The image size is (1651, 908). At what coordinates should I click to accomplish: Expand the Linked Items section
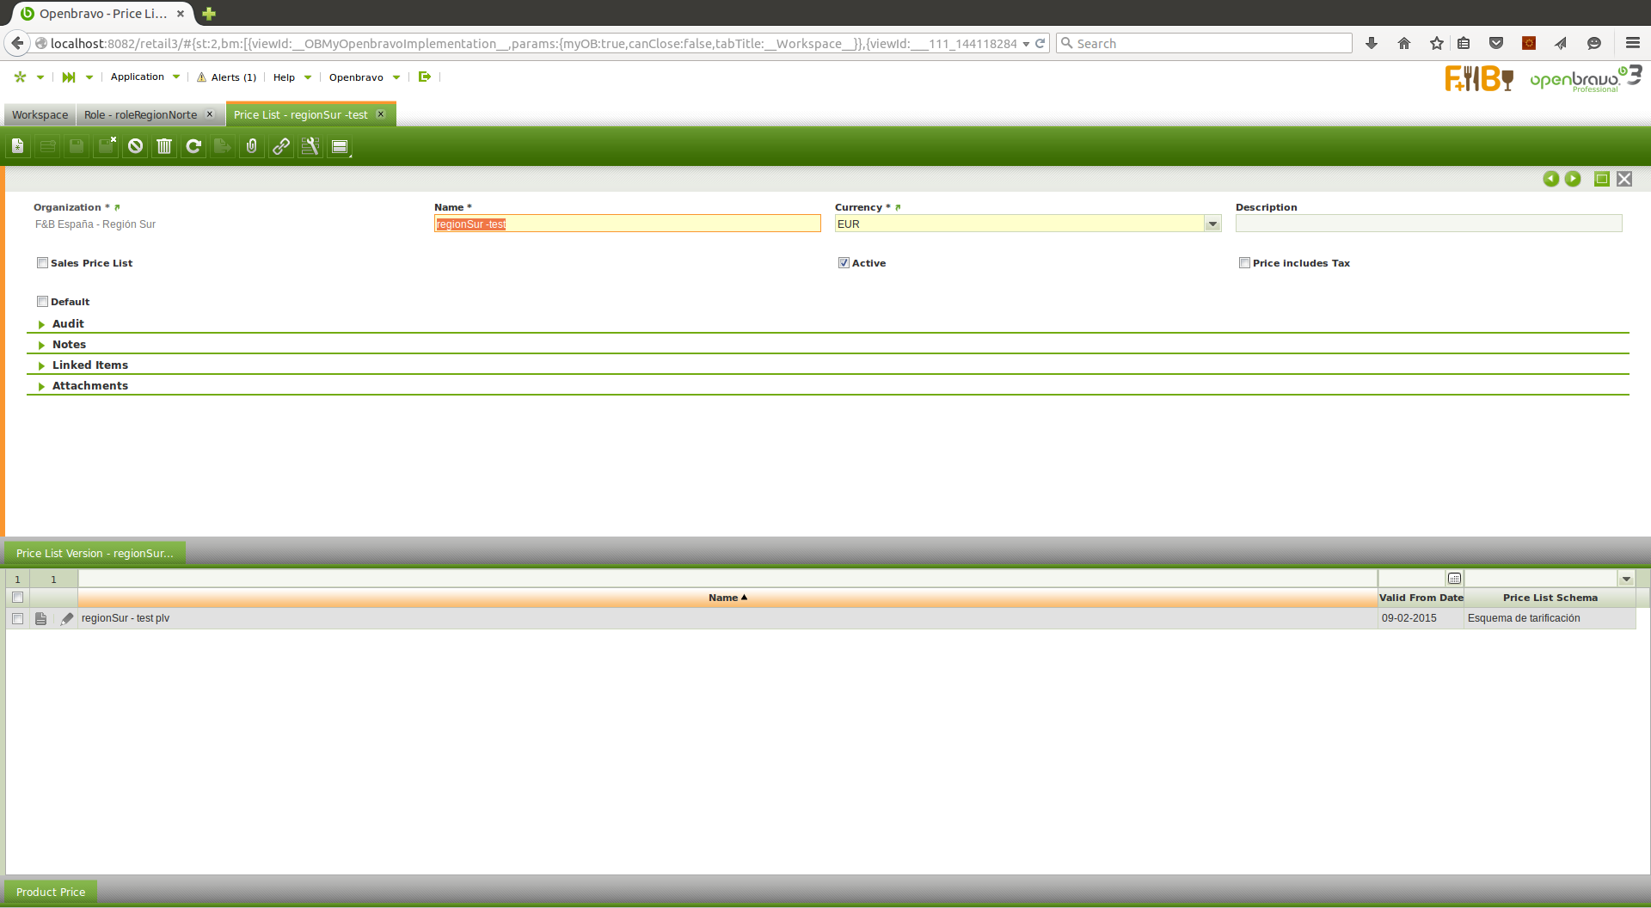[89, 365]
